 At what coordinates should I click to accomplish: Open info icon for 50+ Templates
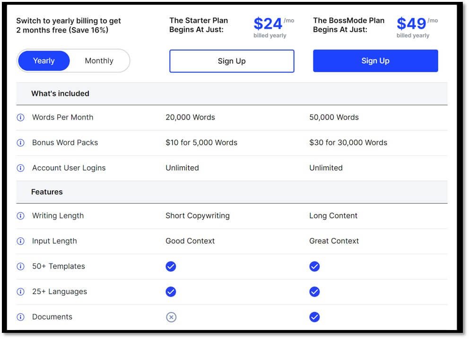point(20,266)
